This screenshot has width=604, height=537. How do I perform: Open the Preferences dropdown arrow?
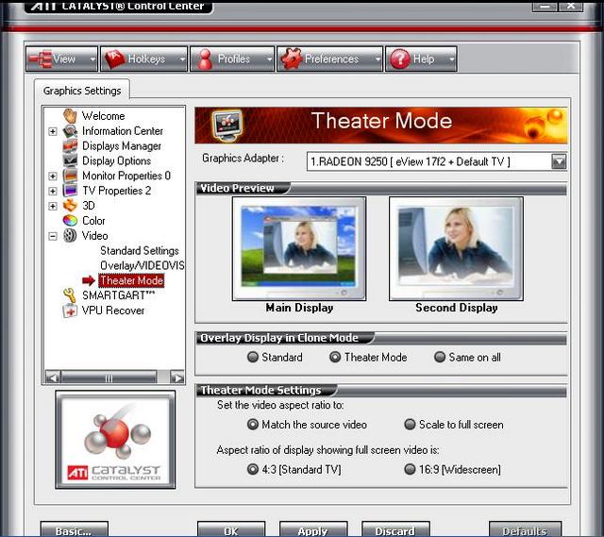(x=377, y=59)
